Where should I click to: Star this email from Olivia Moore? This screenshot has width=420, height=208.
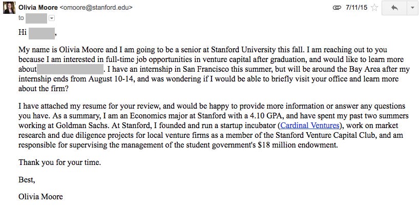point(374,8)
